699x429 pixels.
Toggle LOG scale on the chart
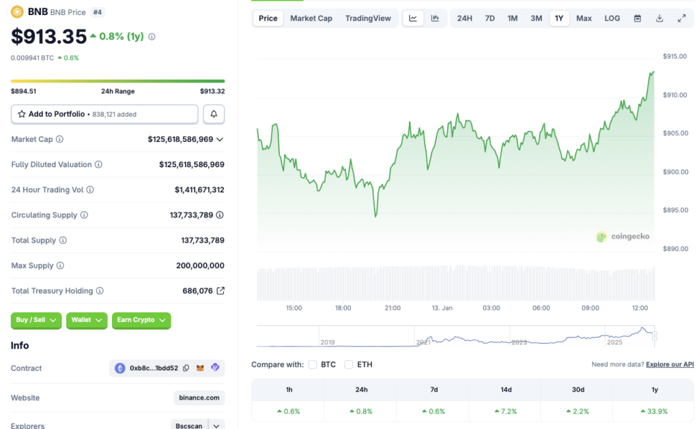[x=612, y=18]
